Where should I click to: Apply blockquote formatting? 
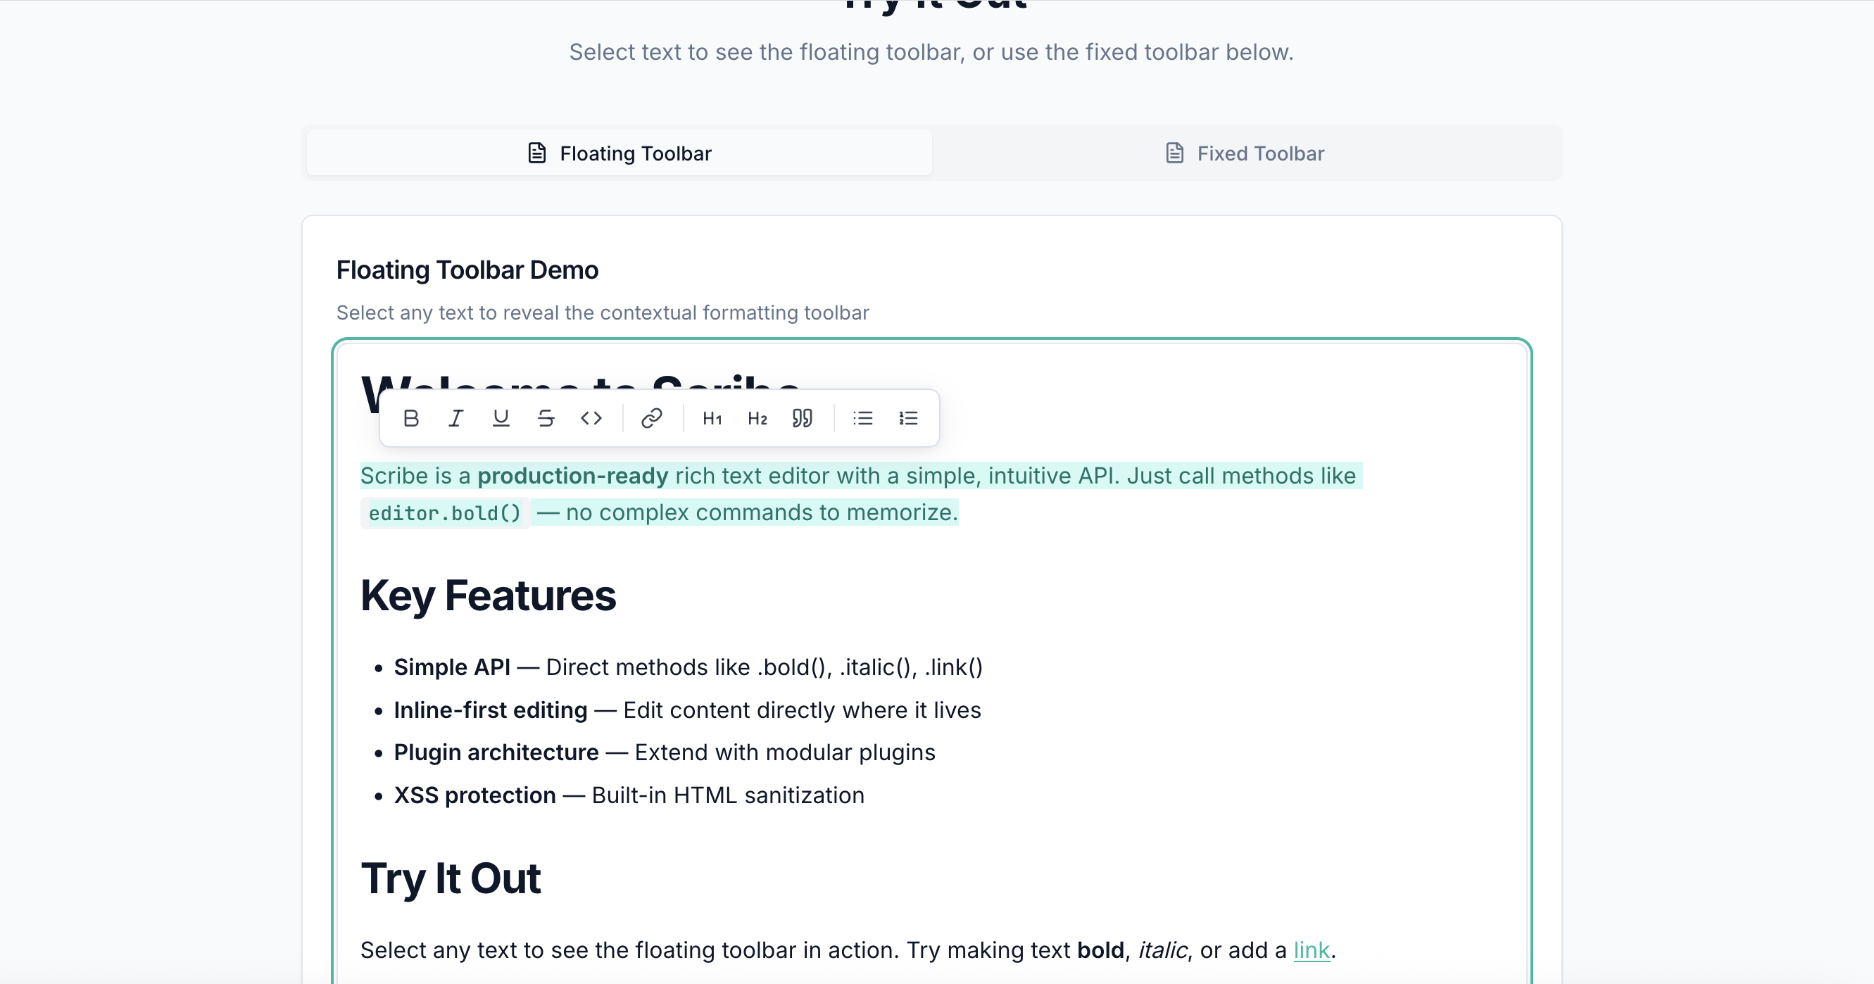(802, 417)
